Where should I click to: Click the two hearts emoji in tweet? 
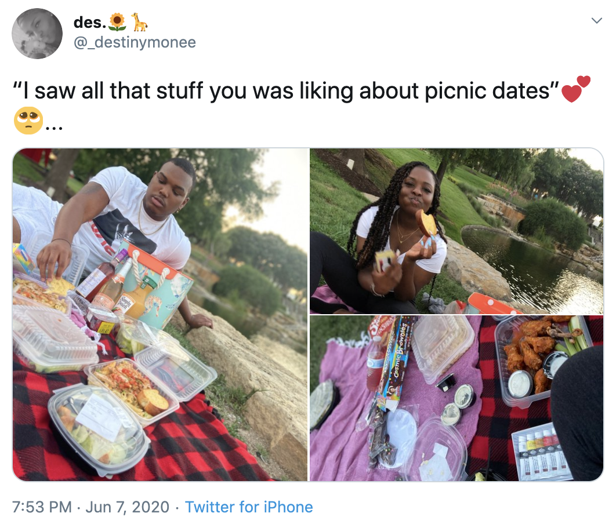coord(576,89)
